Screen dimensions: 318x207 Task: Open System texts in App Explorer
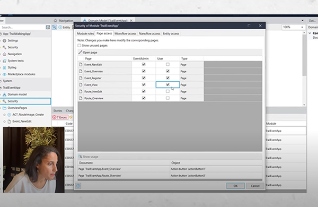point(15,61)
